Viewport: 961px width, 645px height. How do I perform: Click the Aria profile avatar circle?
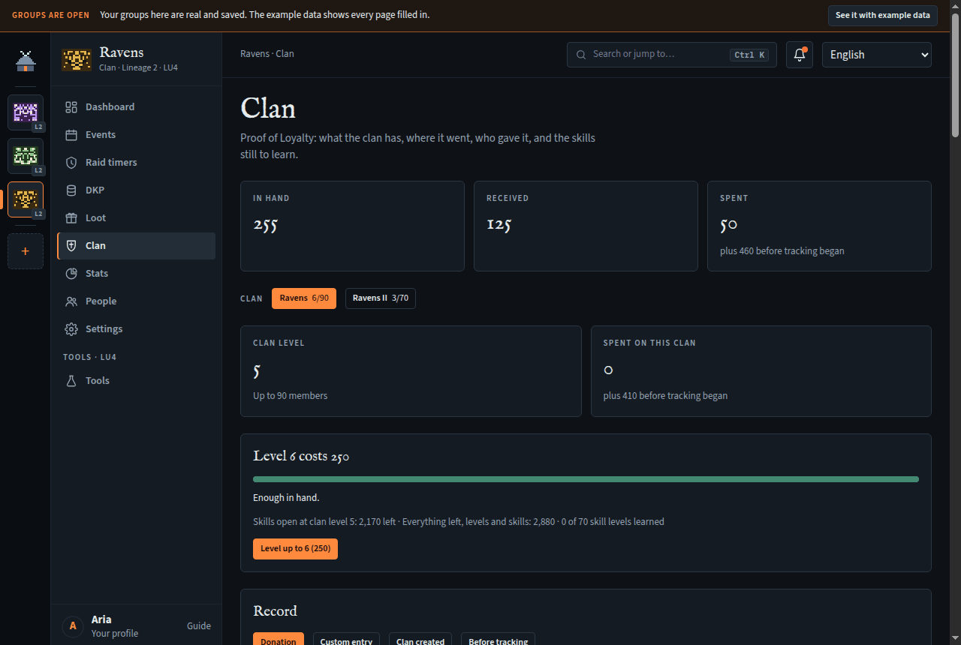pos(72,625)
